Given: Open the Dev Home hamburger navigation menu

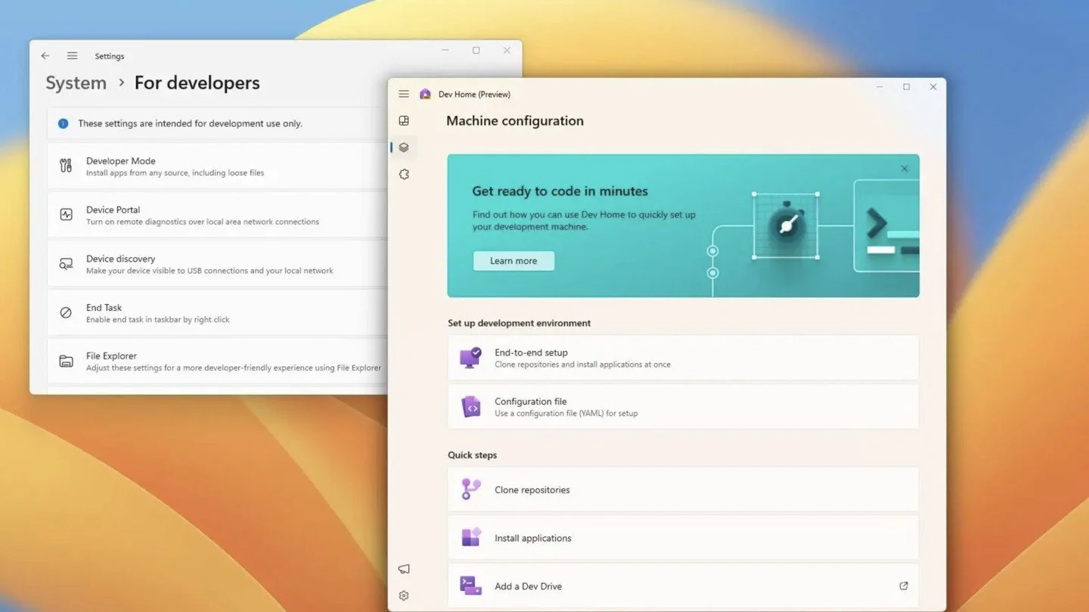Looking at the screenshot, I should [404, 94].
